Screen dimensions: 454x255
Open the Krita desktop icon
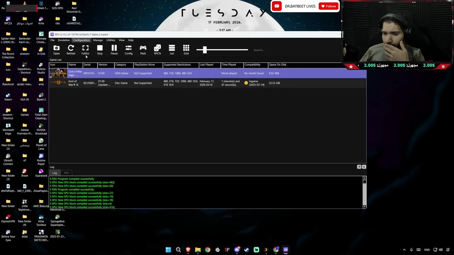click(41, 20)
